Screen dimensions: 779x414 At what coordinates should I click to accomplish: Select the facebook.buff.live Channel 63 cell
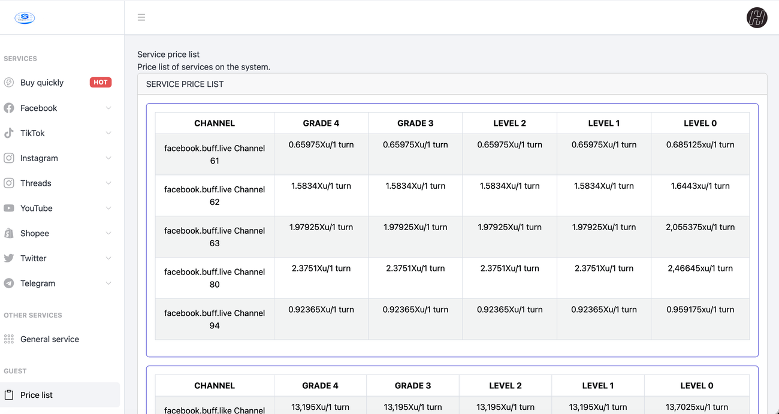click(x=215, y=237)
